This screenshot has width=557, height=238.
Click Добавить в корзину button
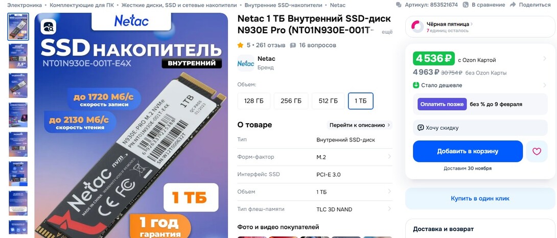[468, 151]
